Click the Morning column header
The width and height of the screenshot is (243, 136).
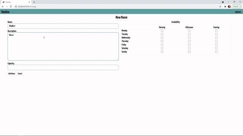point(162,27)
